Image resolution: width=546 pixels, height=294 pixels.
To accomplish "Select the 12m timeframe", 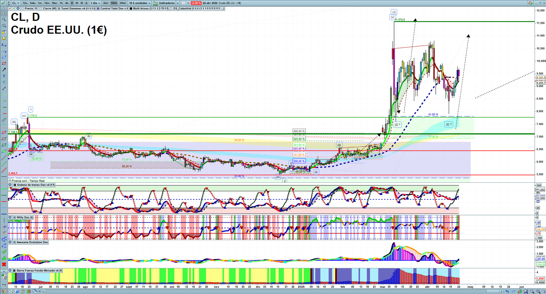I will 47,3.
